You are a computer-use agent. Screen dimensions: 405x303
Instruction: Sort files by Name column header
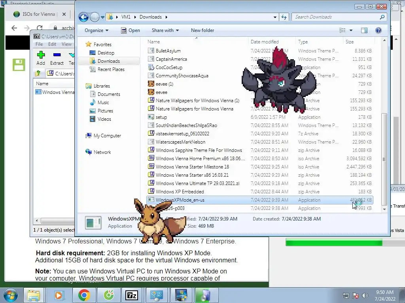click(x=154, y=42)
